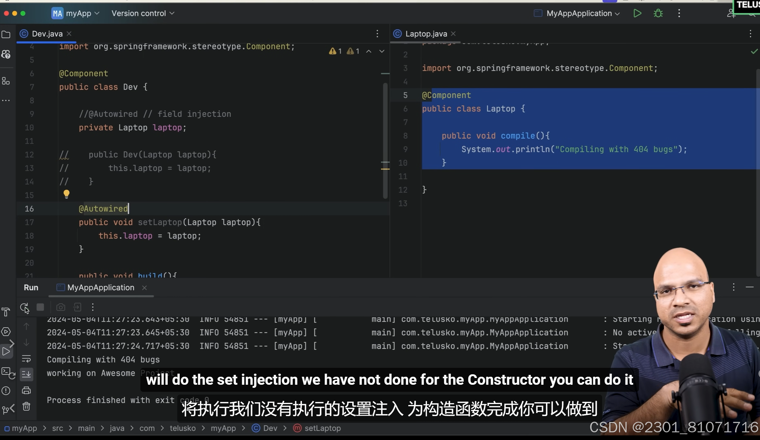This screenshot has width=760, height=440.
Task: Open Git tool window in left sidebar
Action: pos(6,410)
